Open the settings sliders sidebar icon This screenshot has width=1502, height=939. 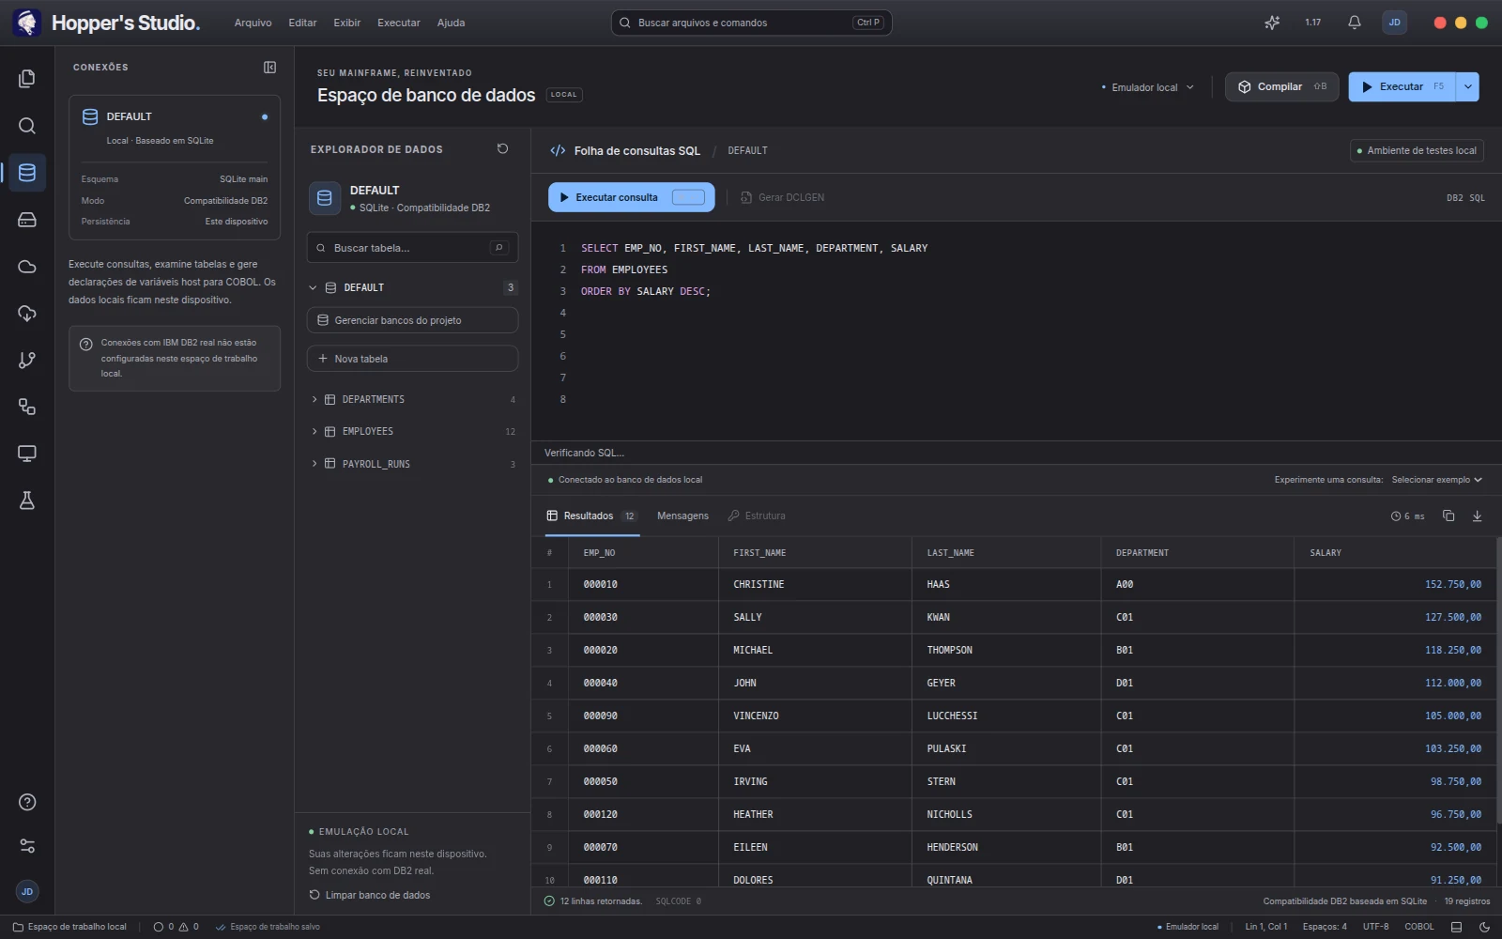tap(27, 846)
